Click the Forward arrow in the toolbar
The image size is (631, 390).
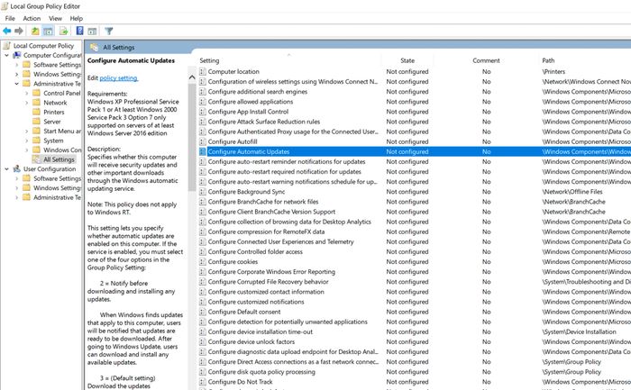[21, 31]
